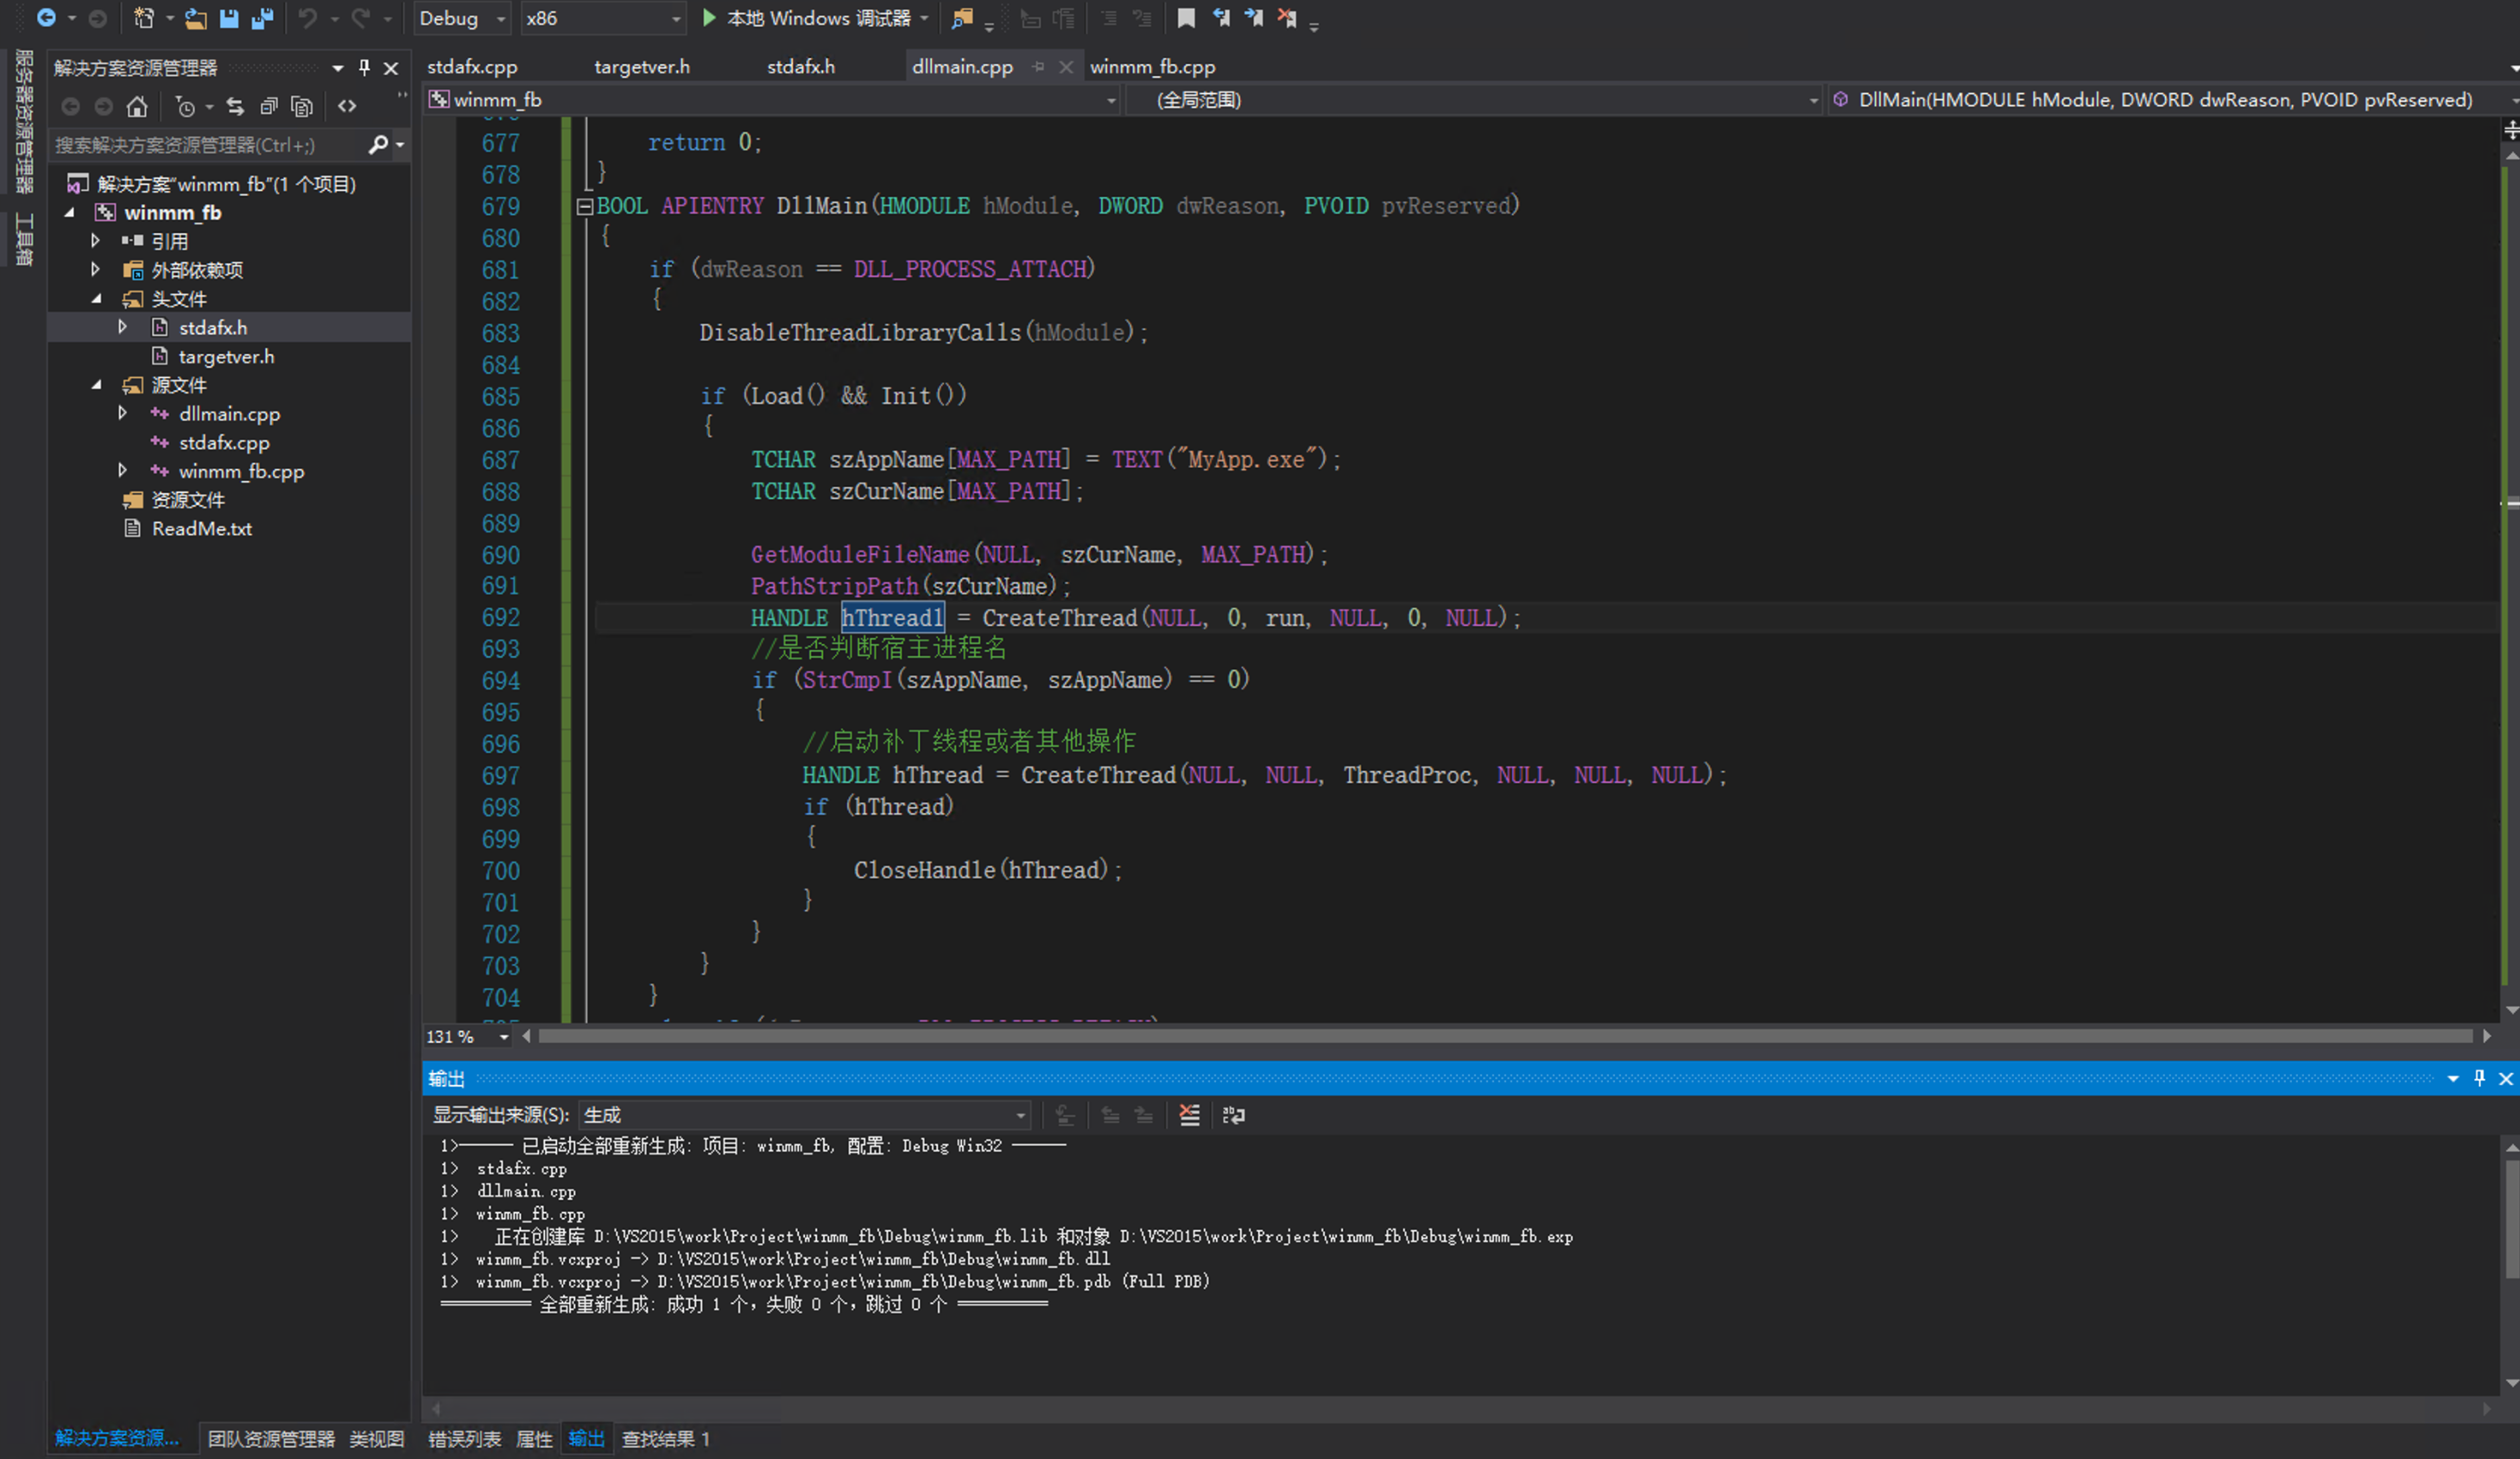Clear all output with the Clear All icon

point(1189,1115)
